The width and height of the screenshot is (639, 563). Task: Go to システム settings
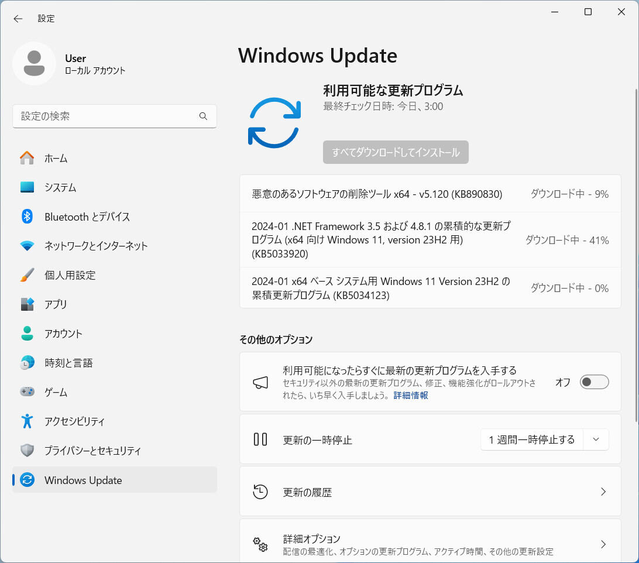coord(115,187)
